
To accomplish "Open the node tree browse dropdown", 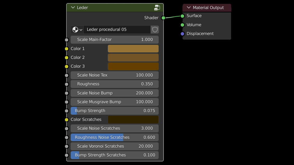I will [x=77, y=30].
